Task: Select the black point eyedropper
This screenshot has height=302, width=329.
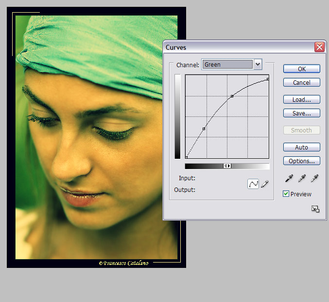Action: pos(288,179)
